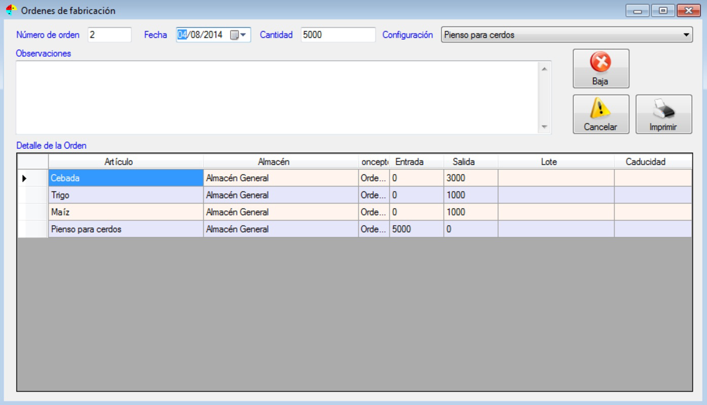
Task: Click Almacén General in Cebada row
Action: tap(281, 178)
